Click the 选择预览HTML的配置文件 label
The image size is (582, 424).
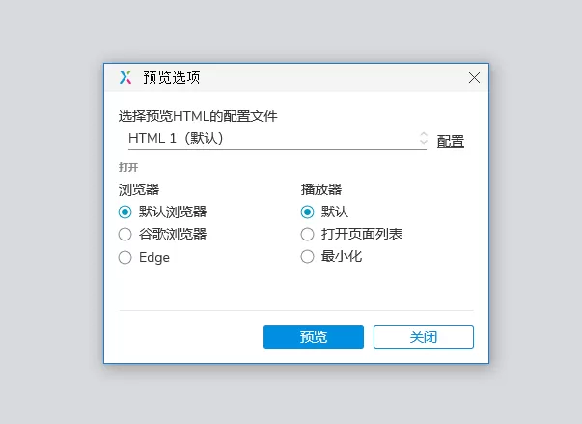198,116
